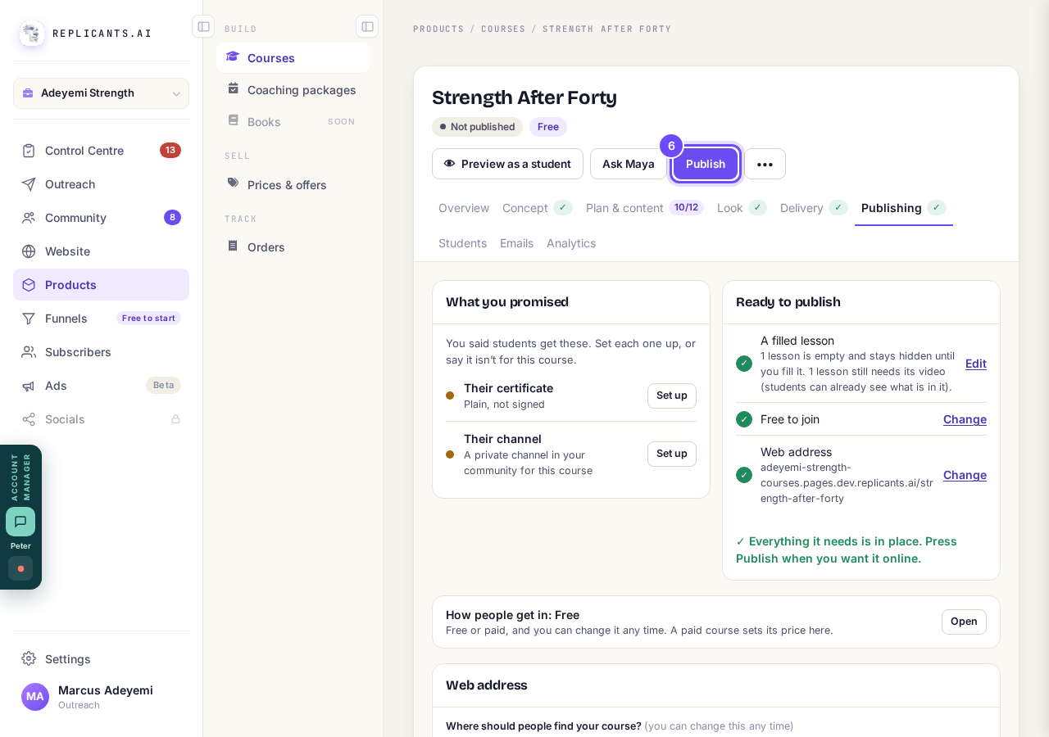Open Subscribers in sidebar

tap(101, 352)
